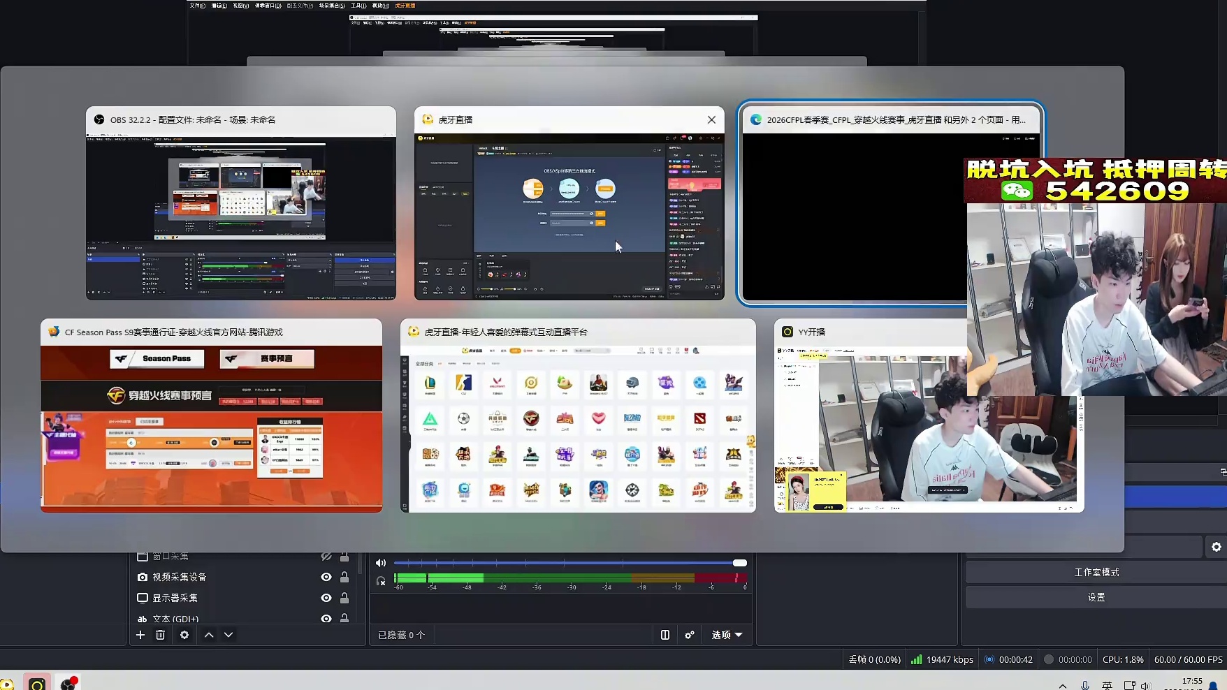Screen dimensions: 1227x690
Task: Switch to the CF Season Pass window thumbnail
Action: (x=211, y=416)
